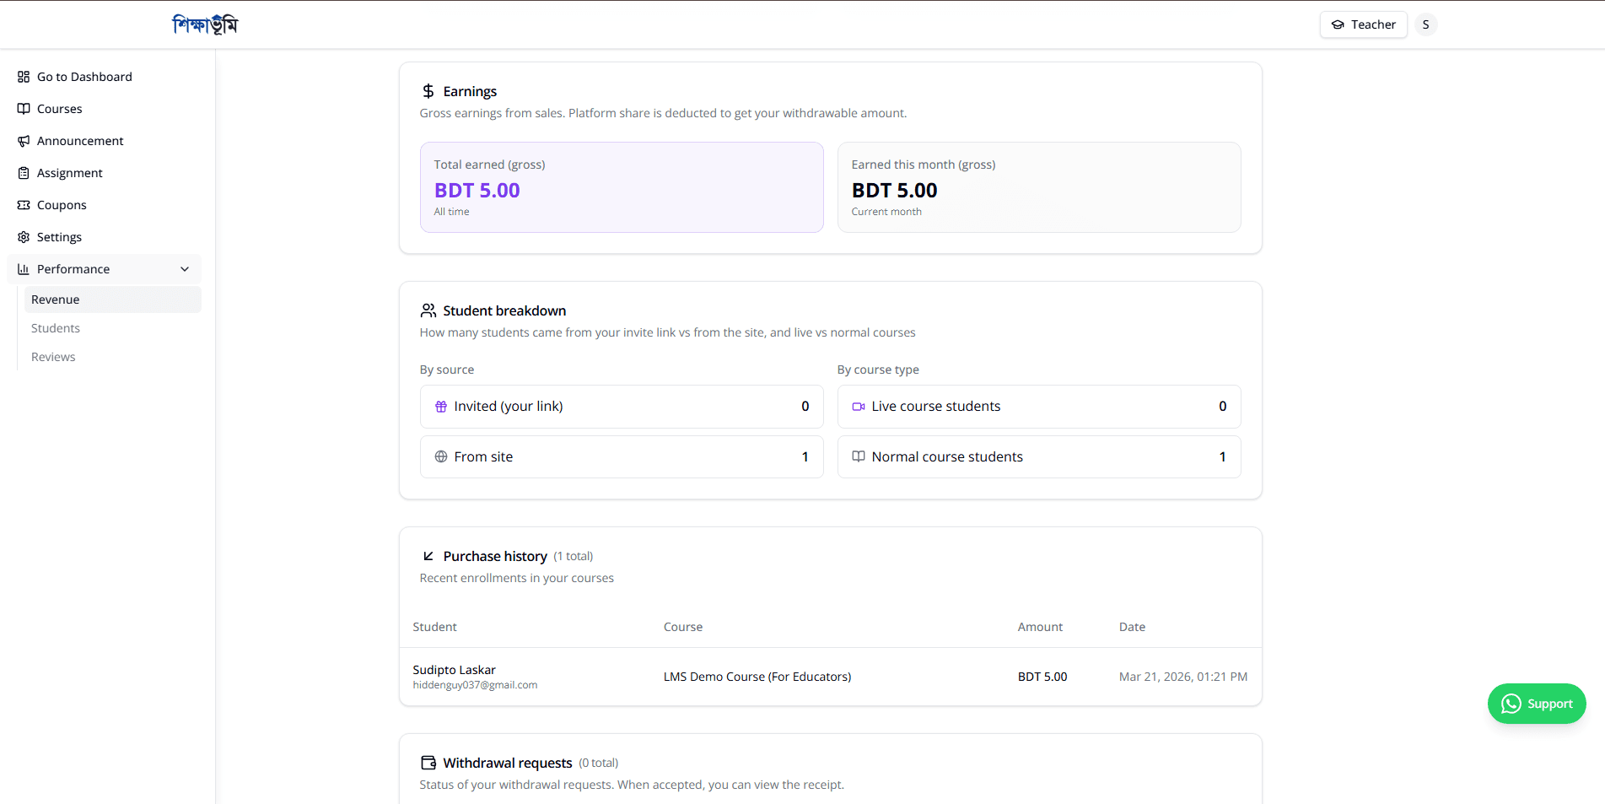
Task: Click the Withdrawal requests wallet icon
Action: point(428,763)
